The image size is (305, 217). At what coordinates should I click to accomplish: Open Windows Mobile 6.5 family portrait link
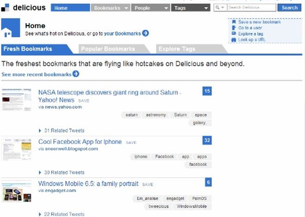click(x=88, y=183)
